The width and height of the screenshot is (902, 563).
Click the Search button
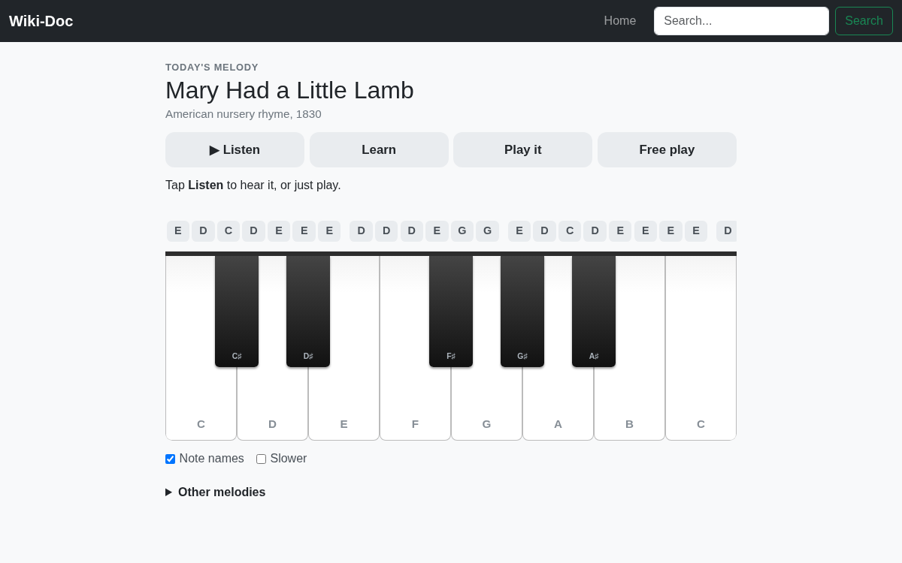pyautogui.click(x=864, y=21)
